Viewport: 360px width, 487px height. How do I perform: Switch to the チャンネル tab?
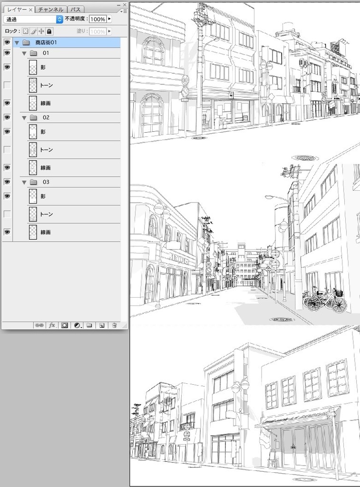(x=50, y=10)
